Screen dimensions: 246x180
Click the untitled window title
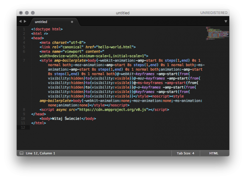point(123,13)
